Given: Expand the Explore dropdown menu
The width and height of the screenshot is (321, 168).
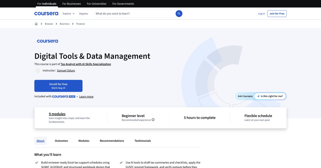Looking at the screenshot, I should pyautogui.click(x=68, y=14).
